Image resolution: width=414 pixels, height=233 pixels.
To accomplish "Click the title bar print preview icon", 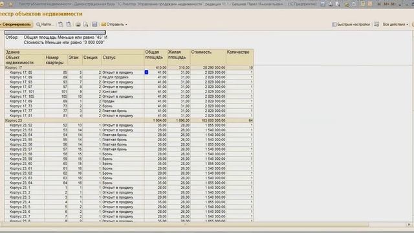I will coord(338,4).
